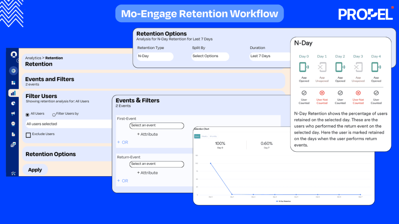Switch chart to Weekly tab

tap(205, 136)
